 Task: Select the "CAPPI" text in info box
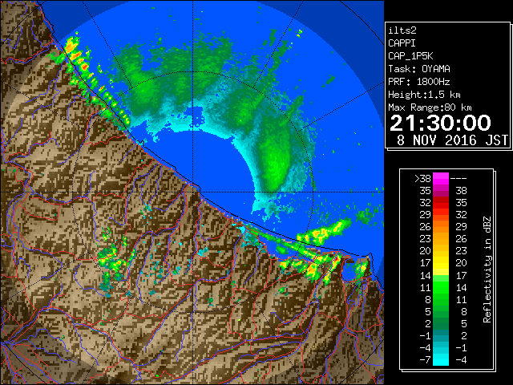tap(402, 43)
